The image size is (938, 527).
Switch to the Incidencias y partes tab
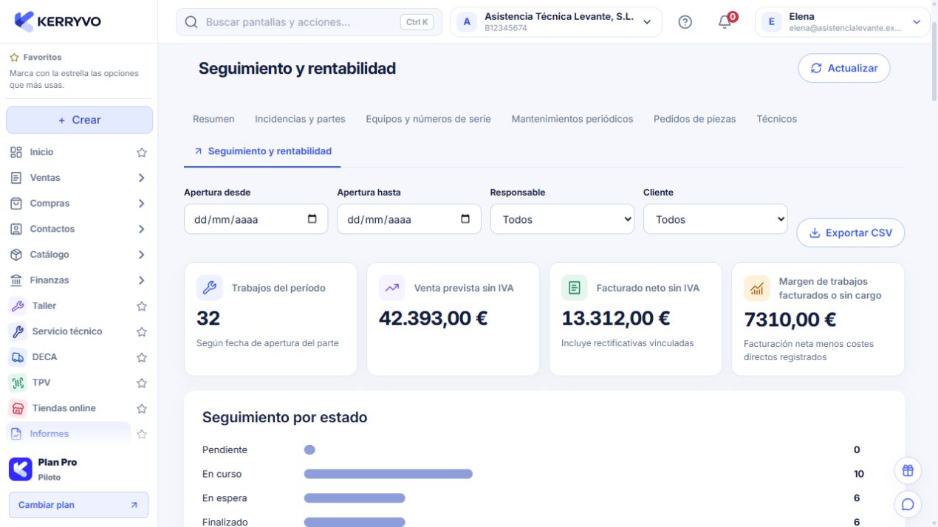tap(300, 119)
